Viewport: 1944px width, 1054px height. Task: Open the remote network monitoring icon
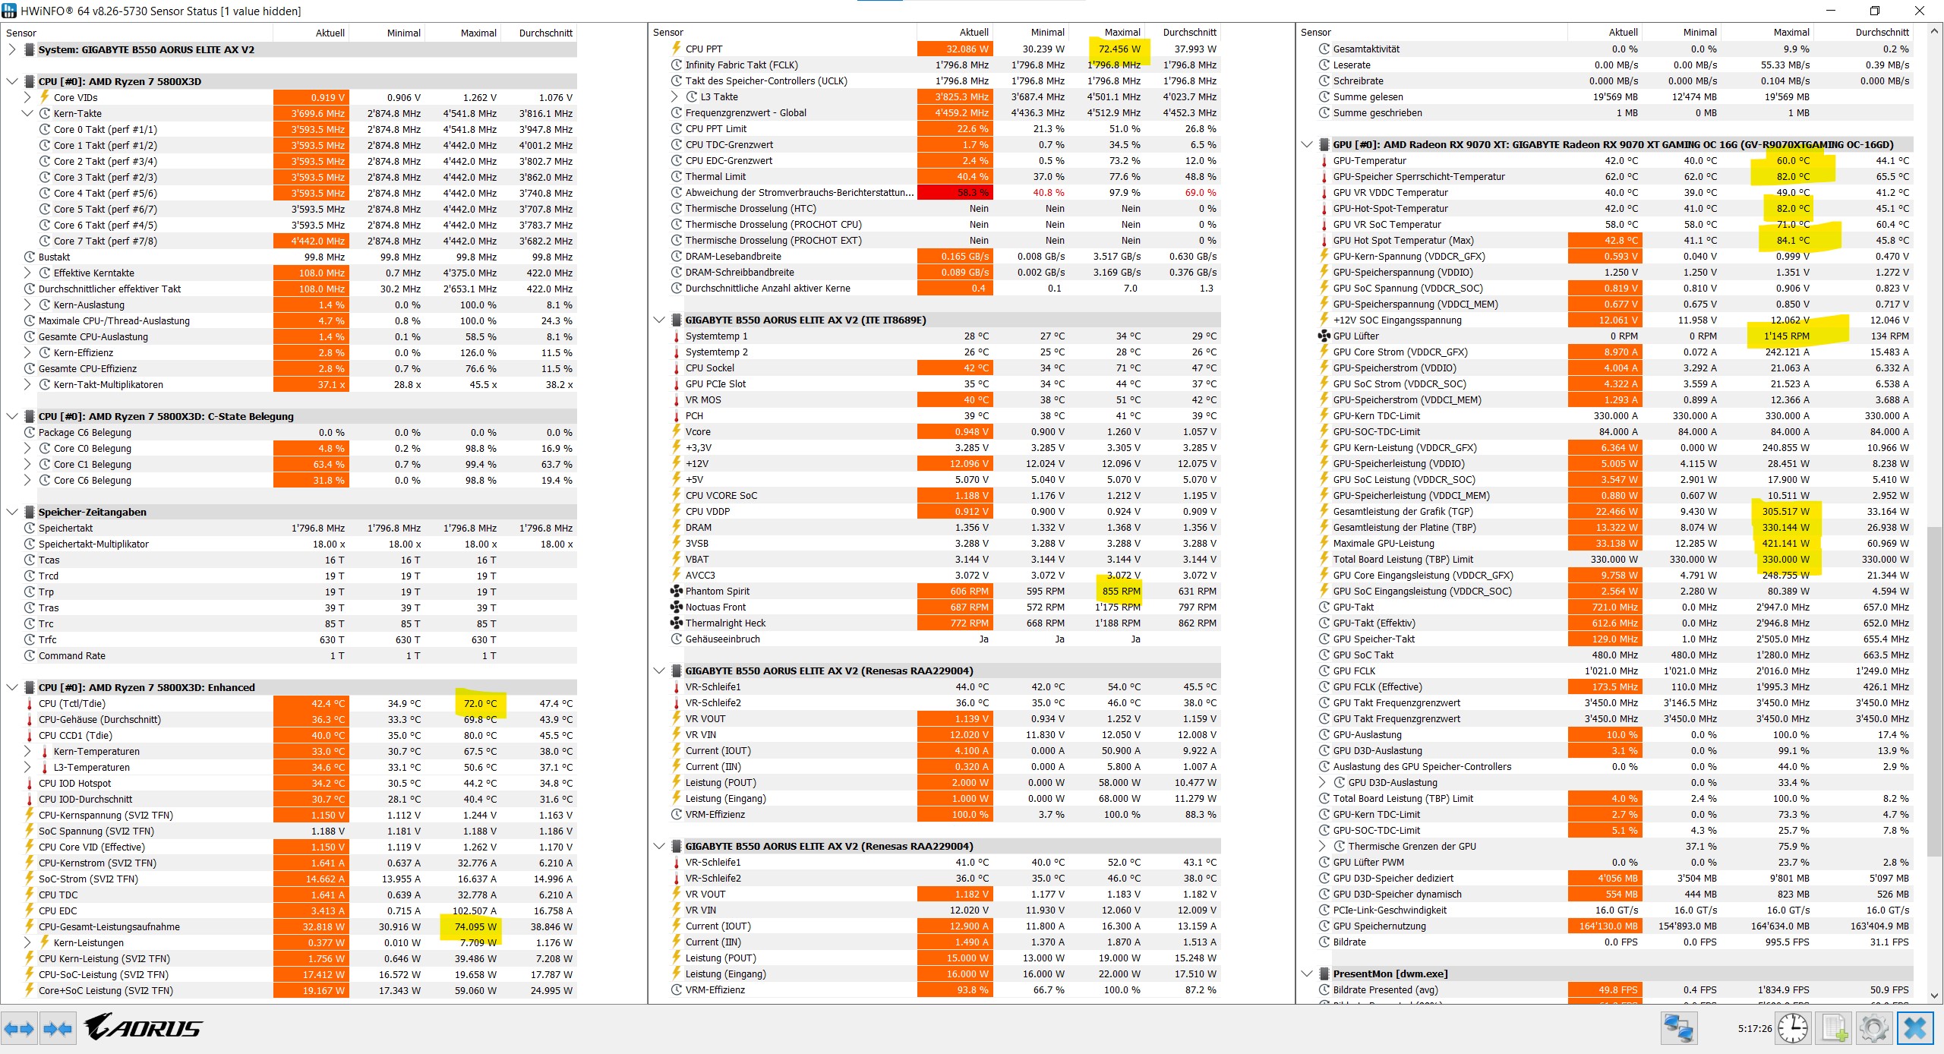point(1677,1029)
